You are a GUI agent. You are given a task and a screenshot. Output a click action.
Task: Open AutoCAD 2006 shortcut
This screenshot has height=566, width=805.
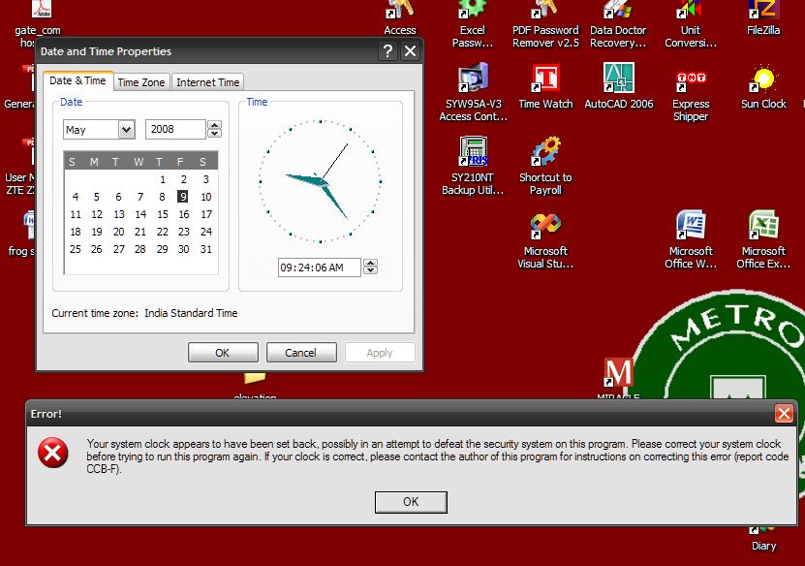point(619,86)
